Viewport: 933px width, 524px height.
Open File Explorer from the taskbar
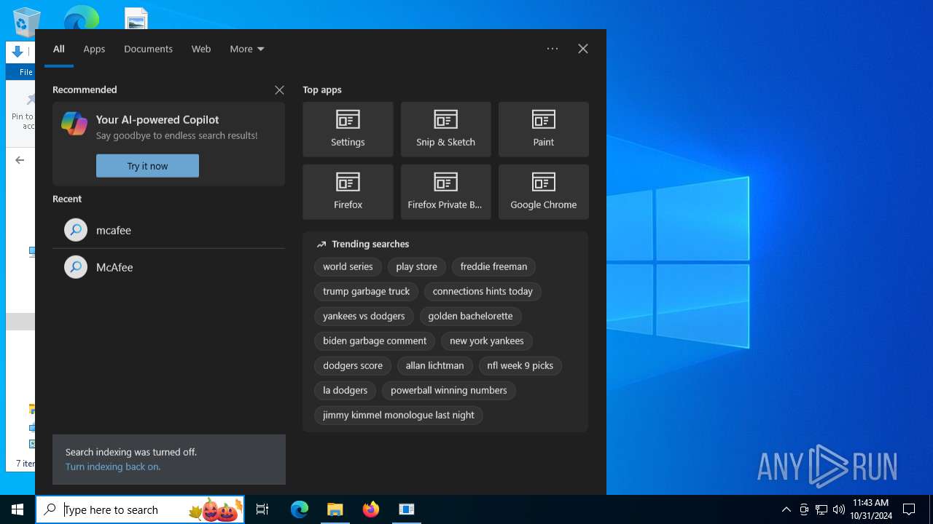(335, 509)
